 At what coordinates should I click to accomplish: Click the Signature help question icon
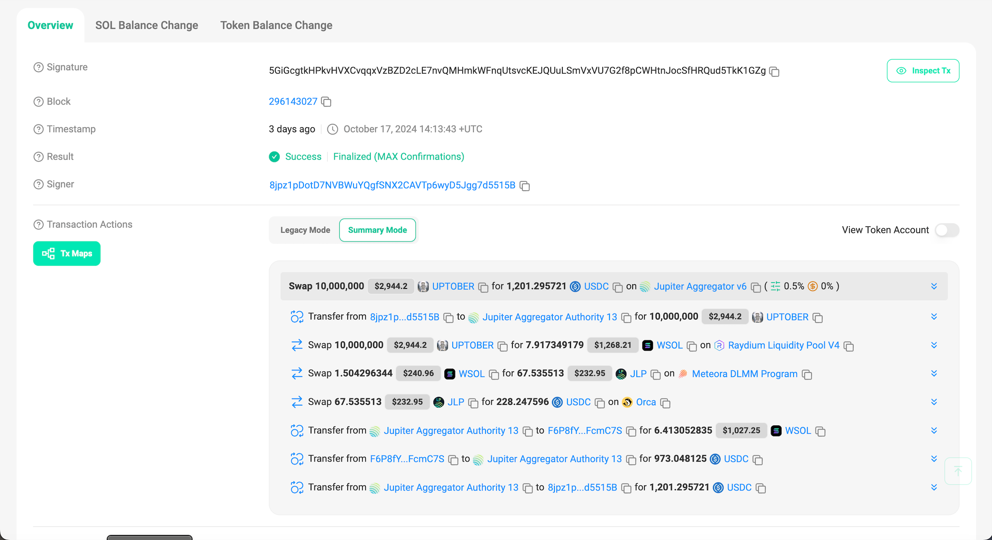(38, 67)
